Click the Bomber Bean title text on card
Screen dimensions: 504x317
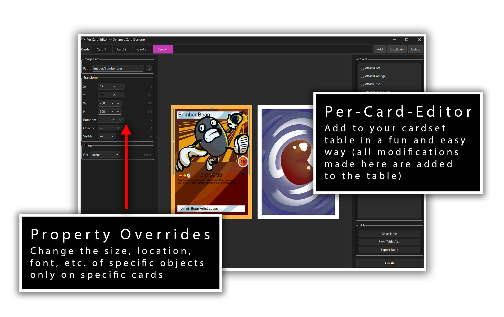tap(194, 115)
